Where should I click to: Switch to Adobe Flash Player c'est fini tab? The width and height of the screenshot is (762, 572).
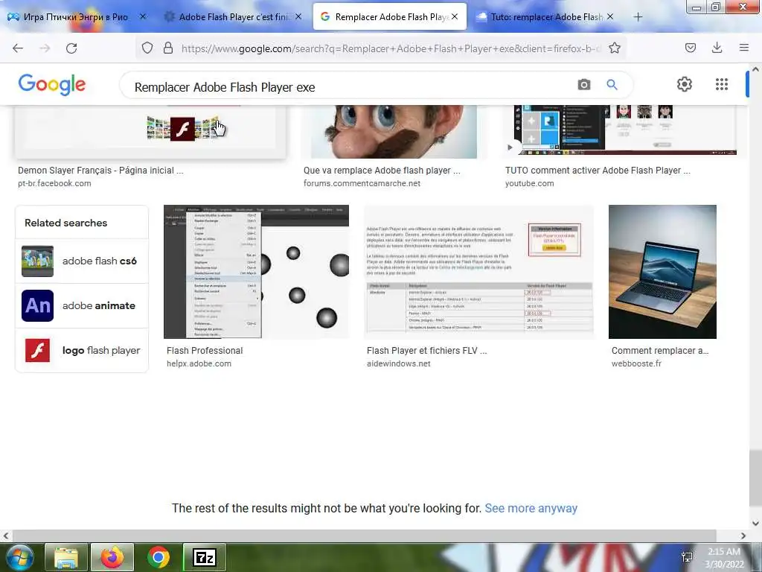click(233, 17)
